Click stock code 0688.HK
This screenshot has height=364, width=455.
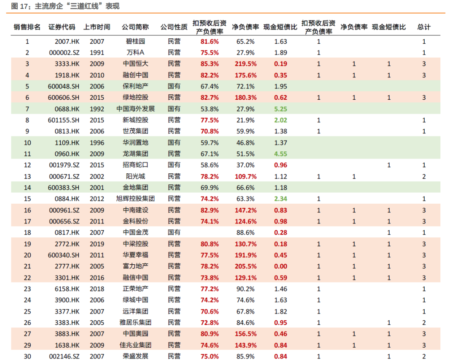click(67, 109)
